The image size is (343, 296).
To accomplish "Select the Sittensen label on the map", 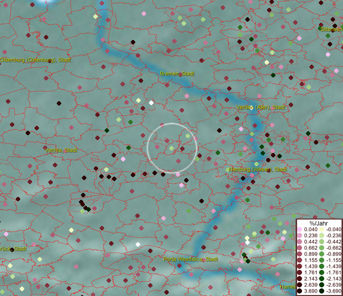I will point(332,29).
